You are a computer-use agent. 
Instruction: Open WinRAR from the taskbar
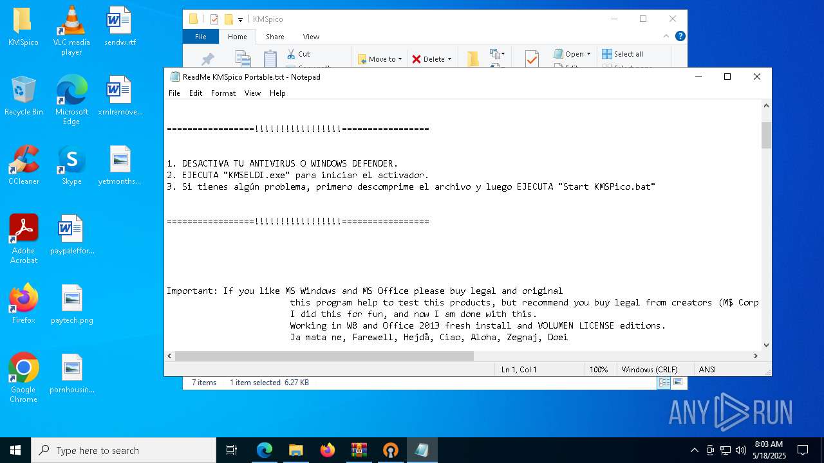coord(359,450)
